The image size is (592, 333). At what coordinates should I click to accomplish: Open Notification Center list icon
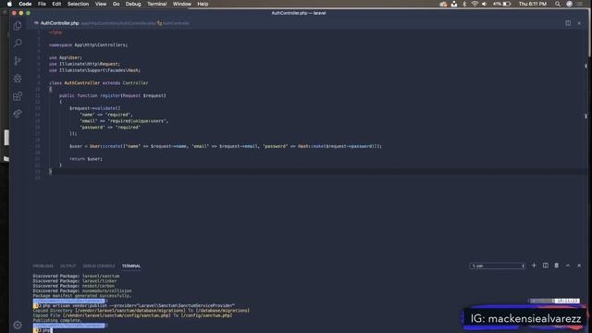pyautogui.click(x=580, y=4)
